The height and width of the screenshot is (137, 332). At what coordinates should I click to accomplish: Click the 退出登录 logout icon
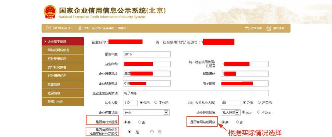(269, 28)
